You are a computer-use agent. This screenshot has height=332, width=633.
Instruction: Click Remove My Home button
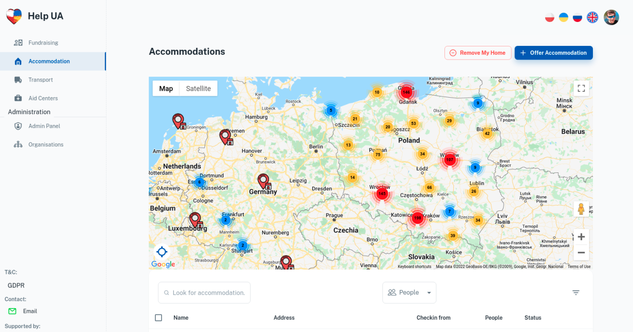478,53
